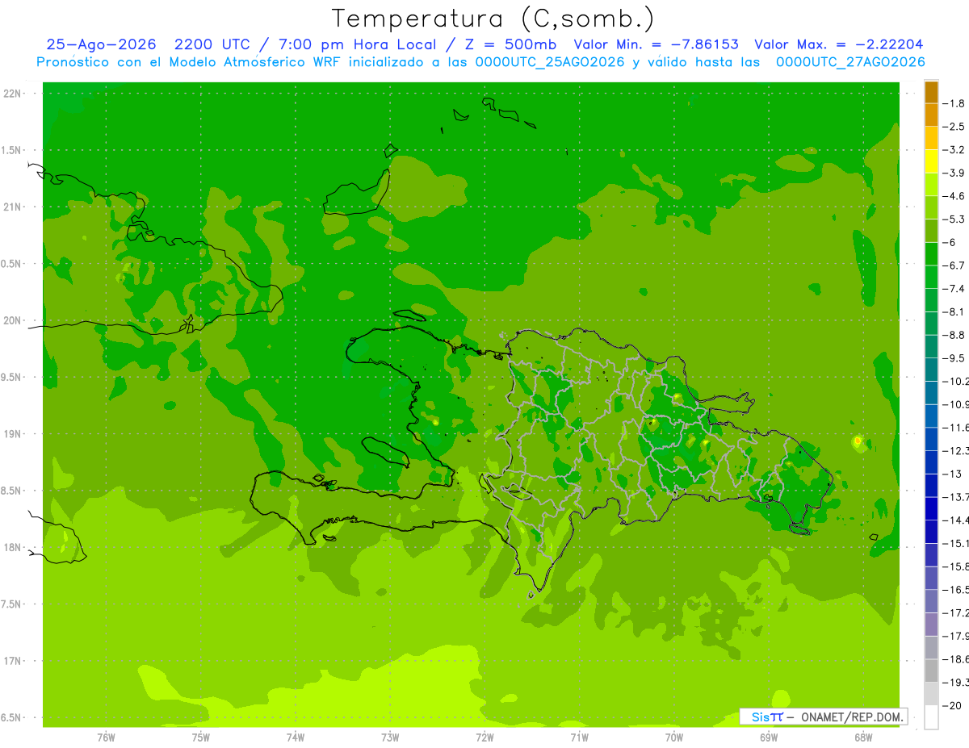Pick the yellow legend swatch between -3.2 and -3.9
The height and width of the screenshot is (748, 969).
931,161
